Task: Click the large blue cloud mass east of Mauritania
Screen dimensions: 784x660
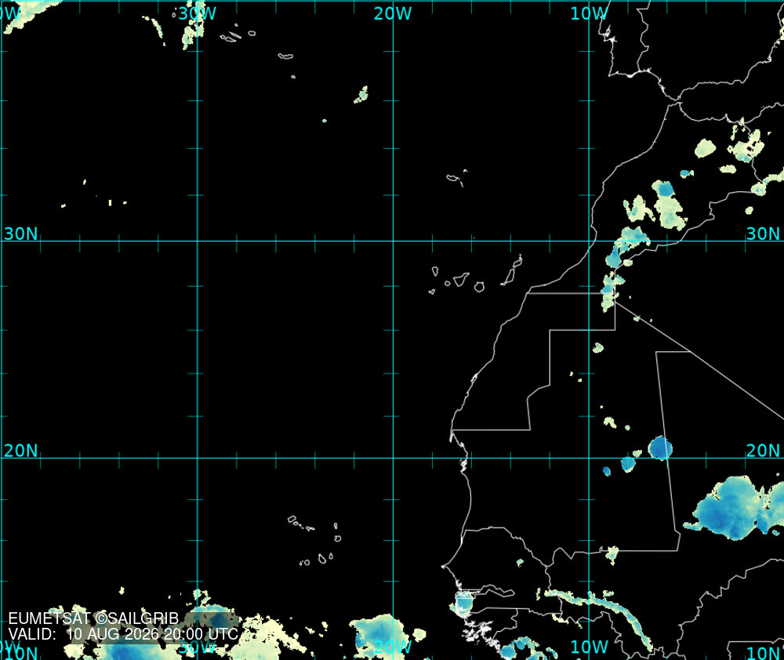Action: pos(736,509)
